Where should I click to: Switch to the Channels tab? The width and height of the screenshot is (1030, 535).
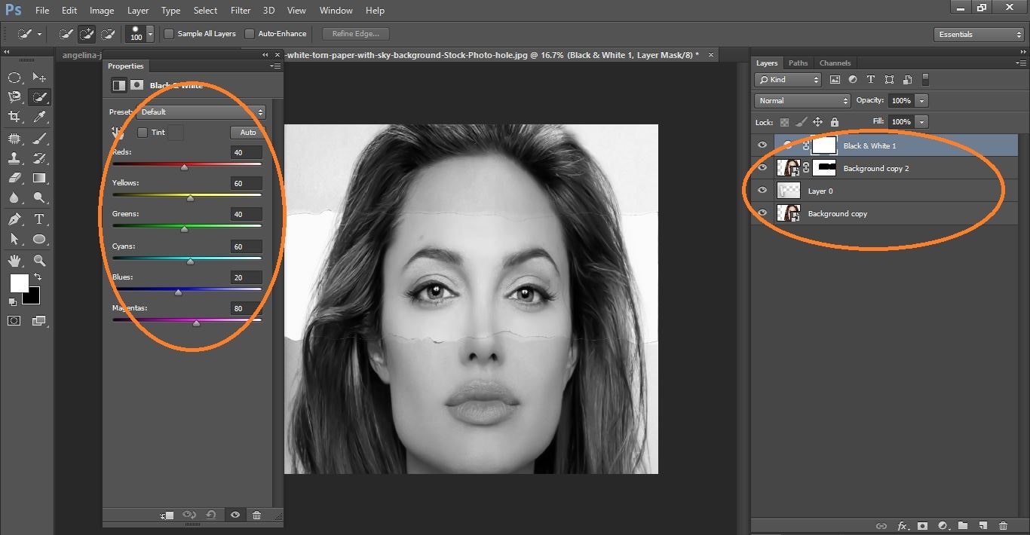point(835,63)
